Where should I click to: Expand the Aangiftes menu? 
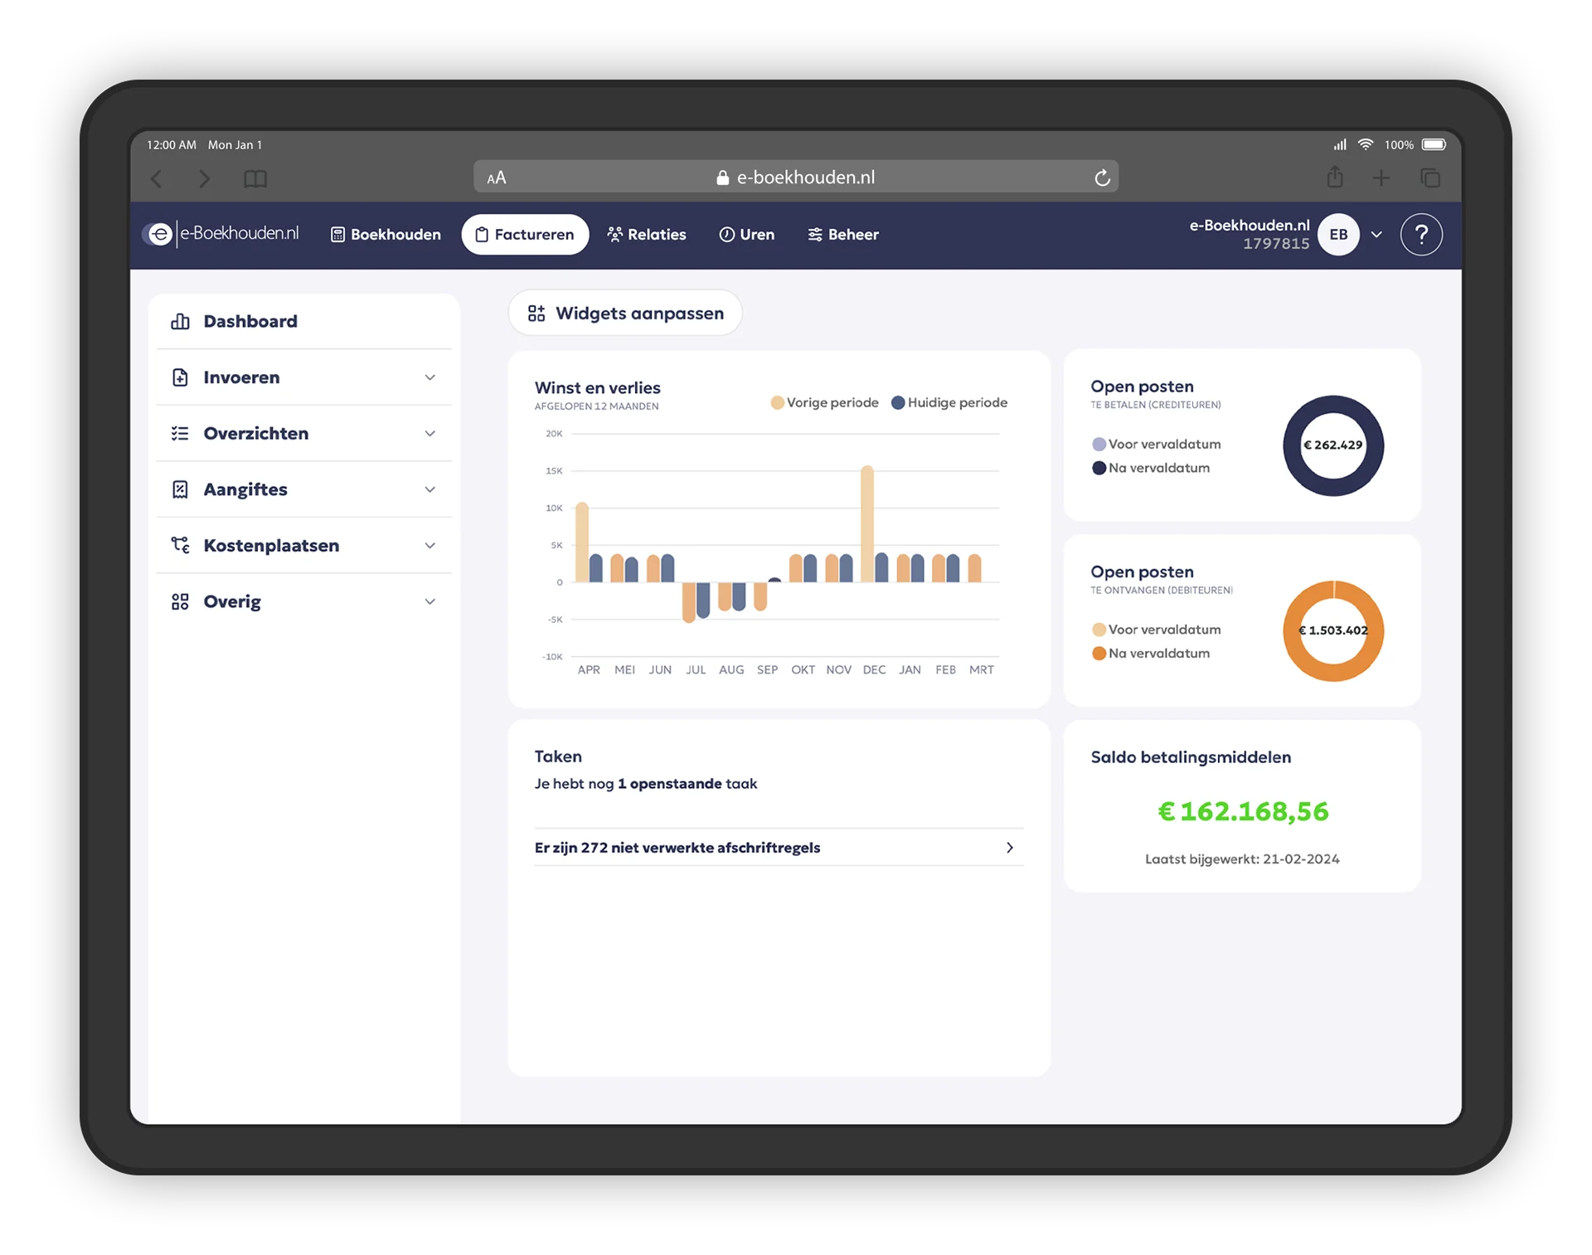(x=430, y=489)
